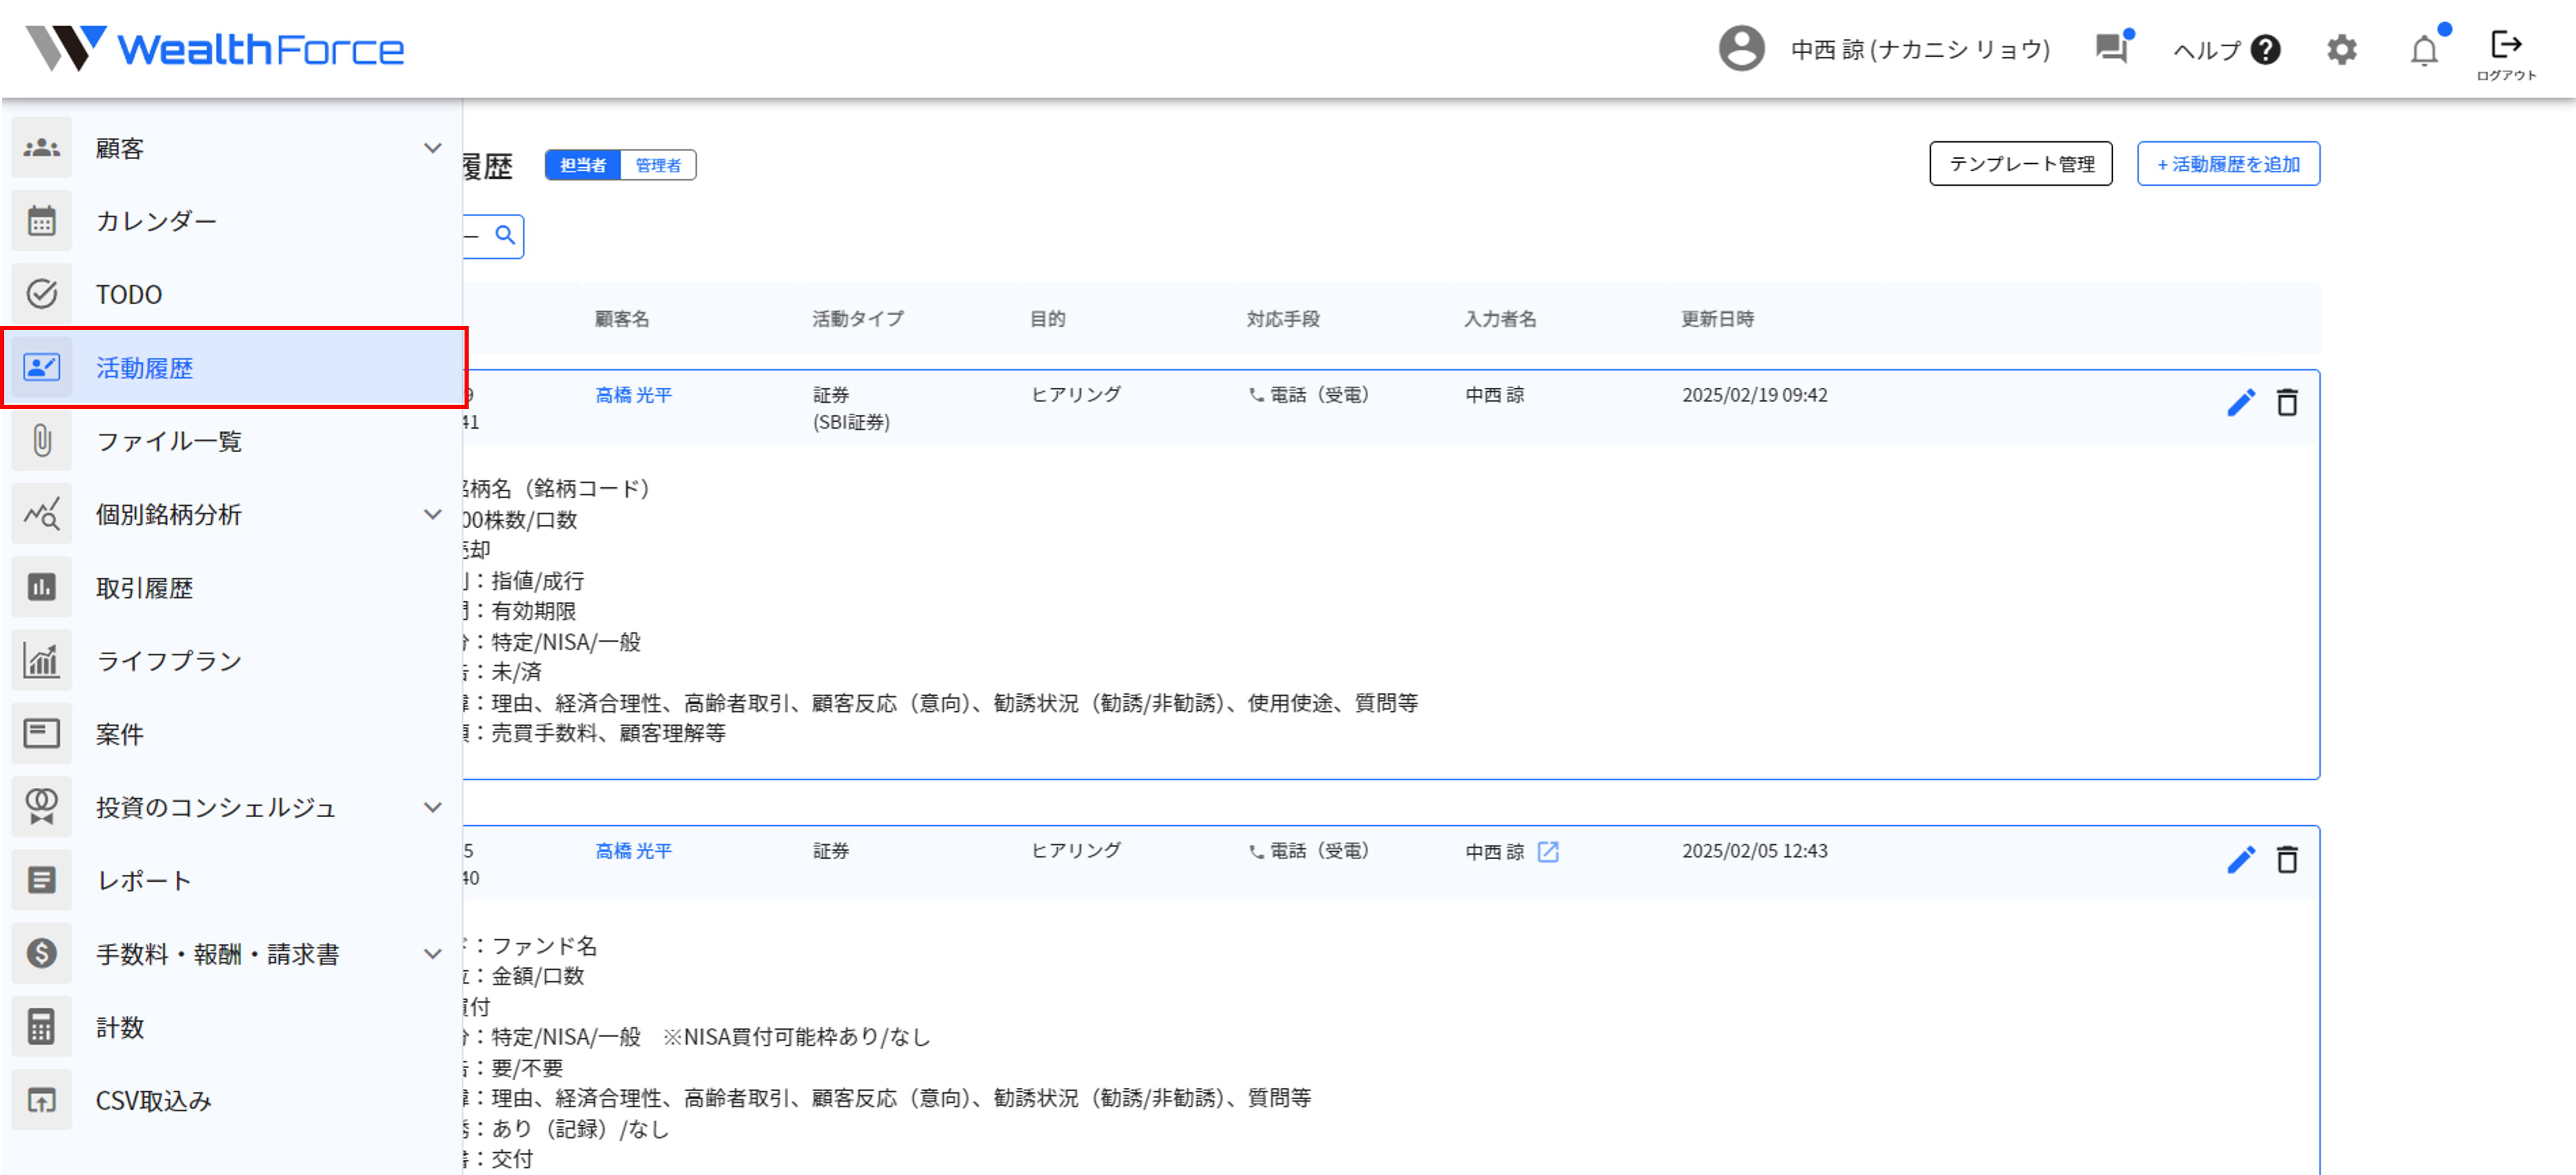Expand the 顧客 sidebar menu
The height and width of the screenshot is (1175, 2576).
coord(432,148)
